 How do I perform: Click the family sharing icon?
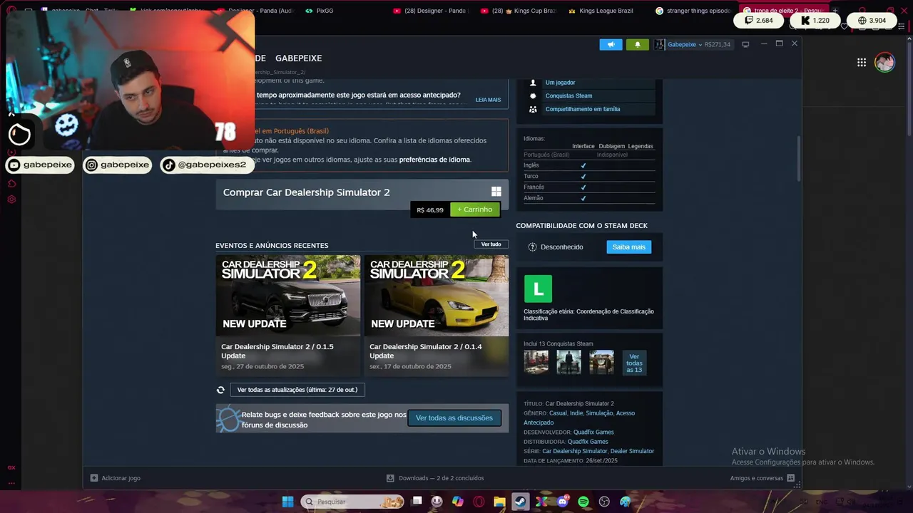(533, 109)
